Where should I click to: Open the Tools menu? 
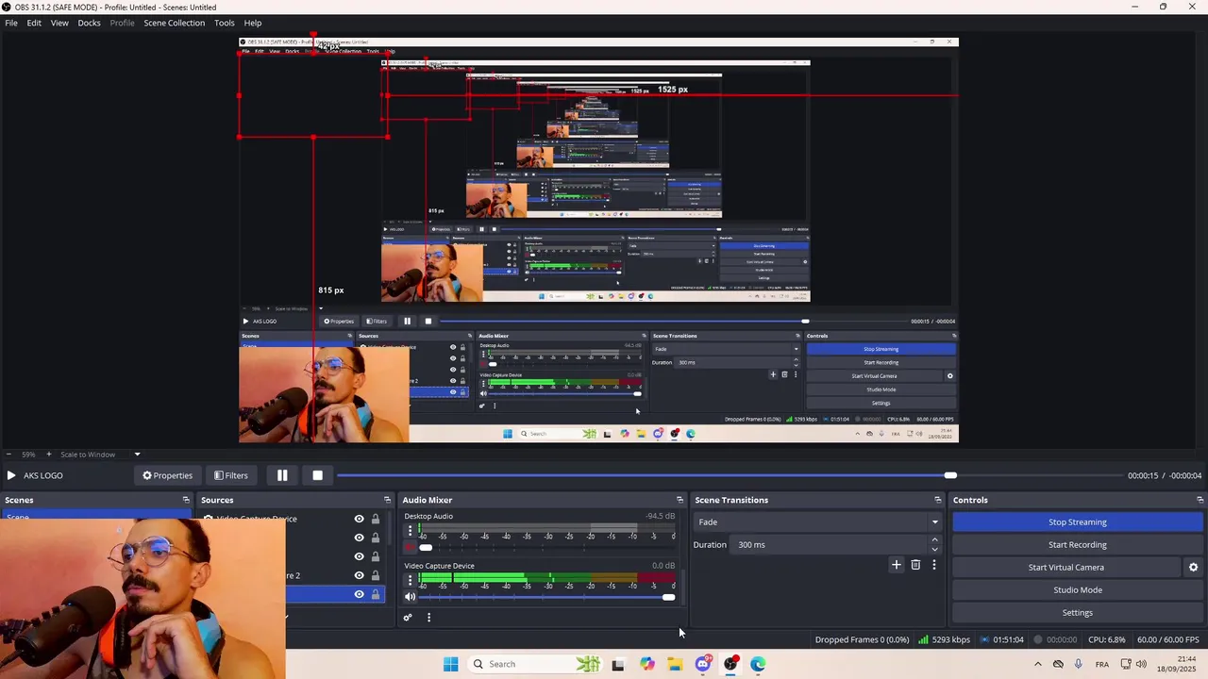click(x=224, y=23)
